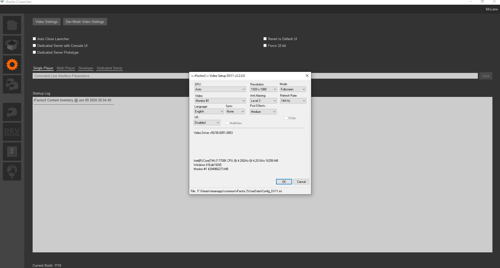Focus the Command Line Interface Parameters field

point(255,76)
